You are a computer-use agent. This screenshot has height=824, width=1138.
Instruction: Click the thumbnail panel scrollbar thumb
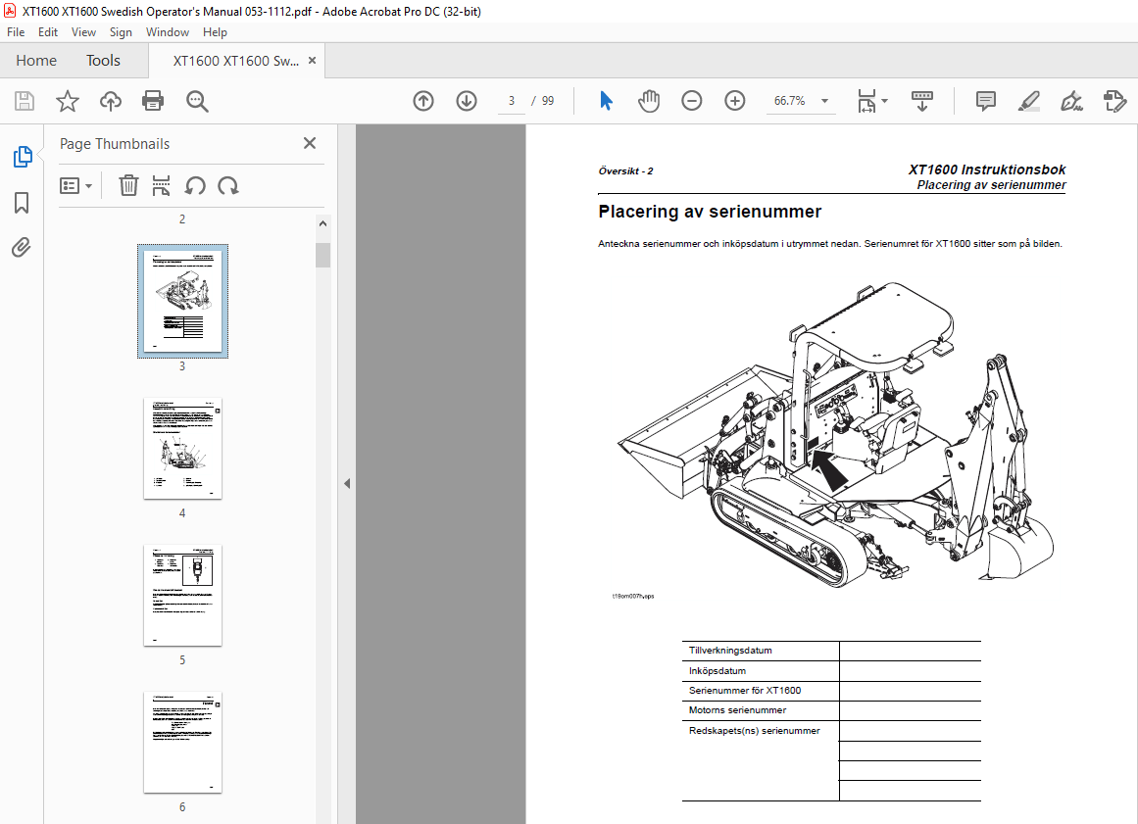[322, 256]
